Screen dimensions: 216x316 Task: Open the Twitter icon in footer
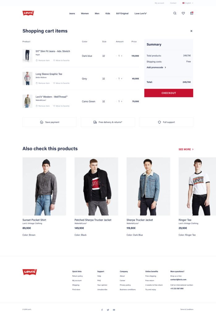coord(108,310)
